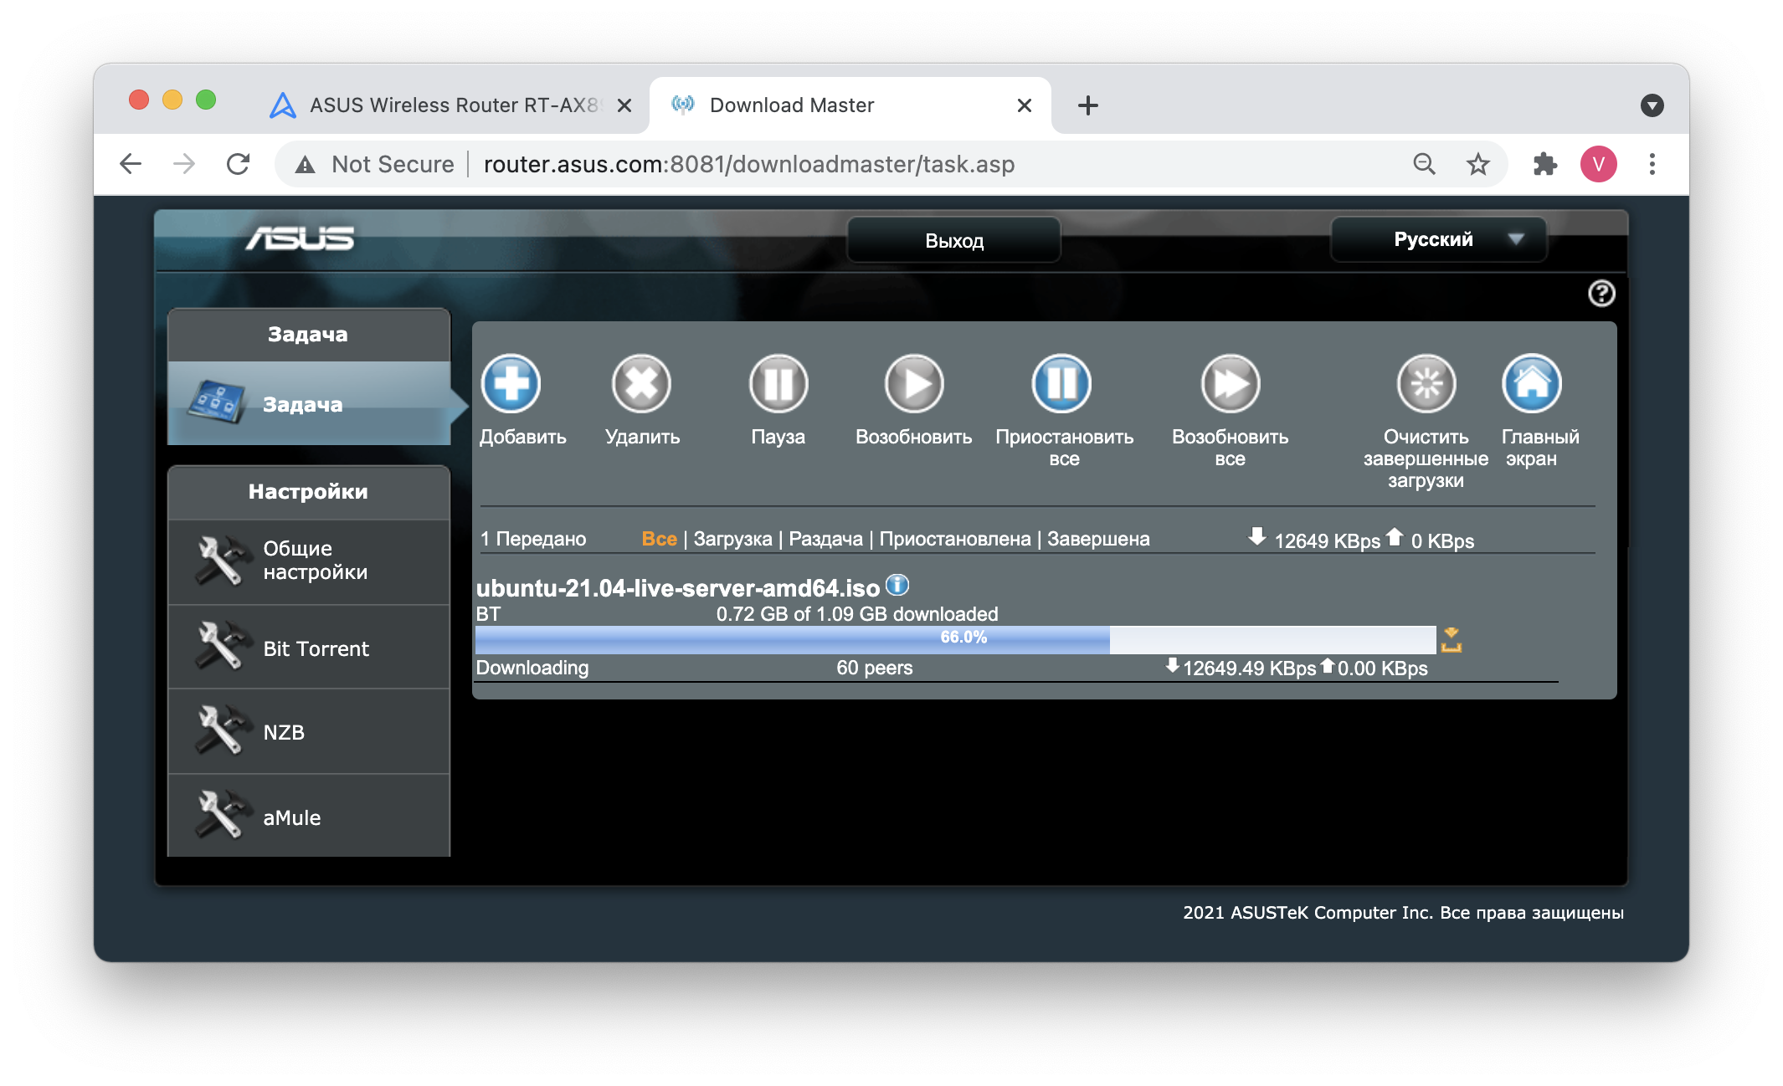Viewport: 1783px width, 1086px height.
Task: Select the Задача menu item in sidebar
Action: click(x=309, y=403)
